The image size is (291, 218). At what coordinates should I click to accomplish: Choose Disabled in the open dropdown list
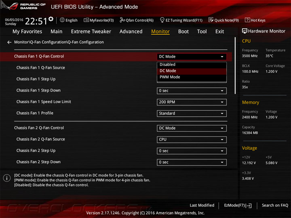pos(192,65)
